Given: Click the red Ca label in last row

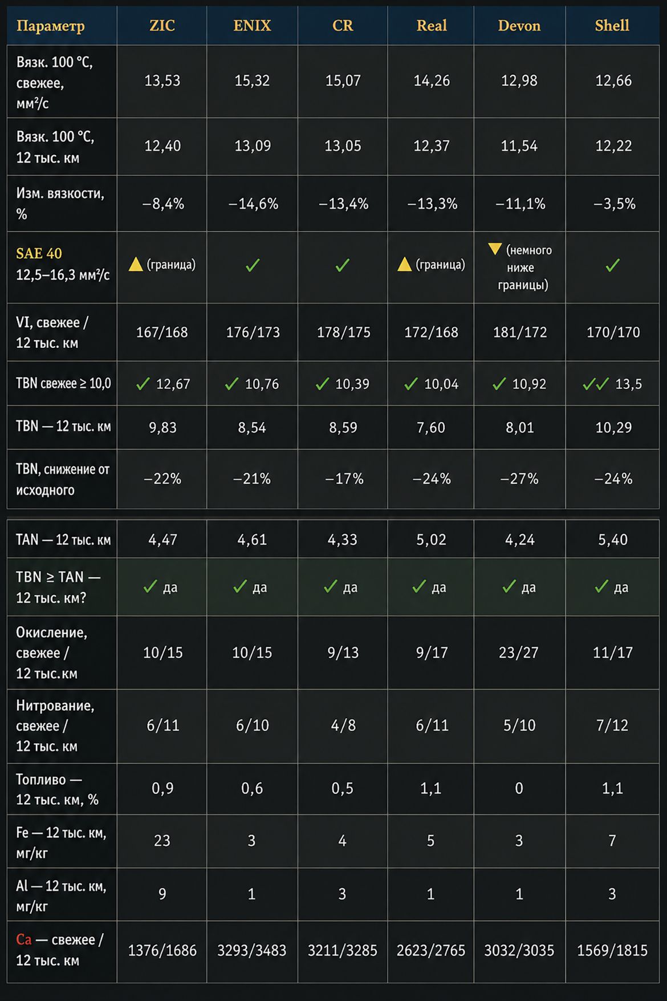Looking at the screenshot, I should point(23,939).
